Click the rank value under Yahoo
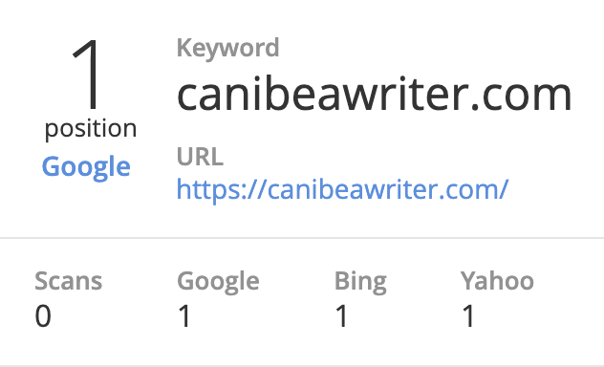Viewport: 604px width, 367px height. coord(469,315)
